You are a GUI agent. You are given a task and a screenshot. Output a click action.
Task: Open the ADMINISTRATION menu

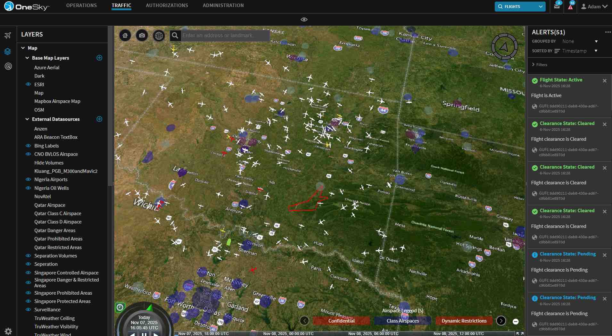(223, 5)
